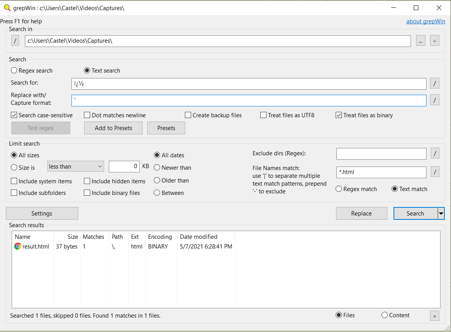Click the grepWin magnifier title bar icon

click(x=7, y=8)
